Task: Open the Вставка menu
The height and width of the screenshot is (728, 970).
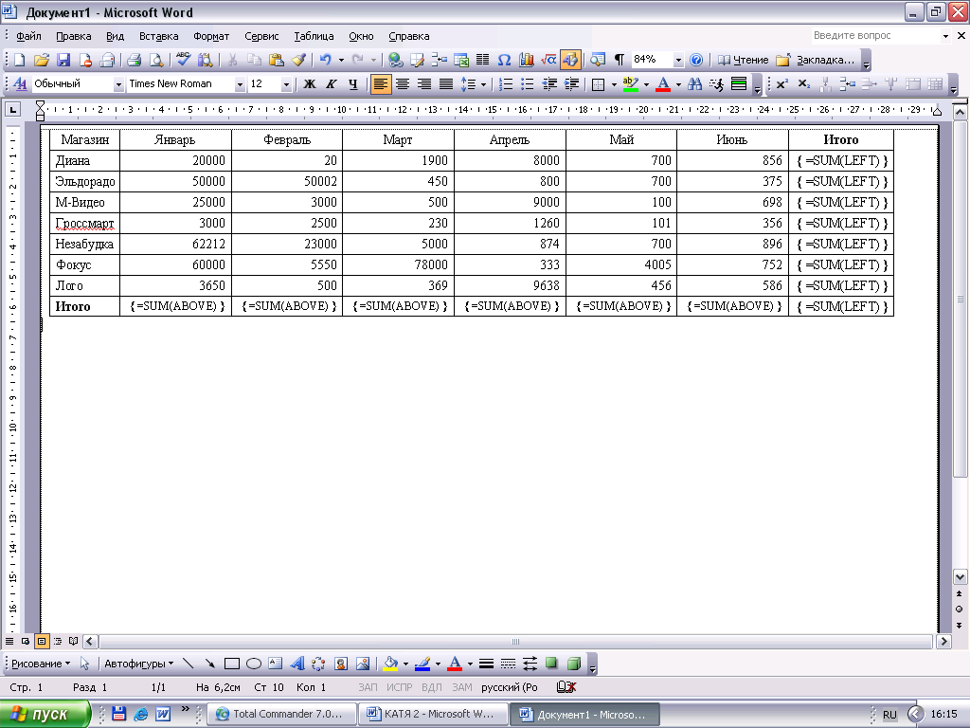Action: coord(158,36)
